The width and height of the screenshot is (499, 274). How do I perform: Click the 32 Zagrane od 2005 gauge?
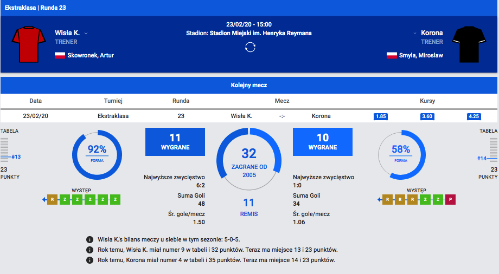click(x=249, y=159)
